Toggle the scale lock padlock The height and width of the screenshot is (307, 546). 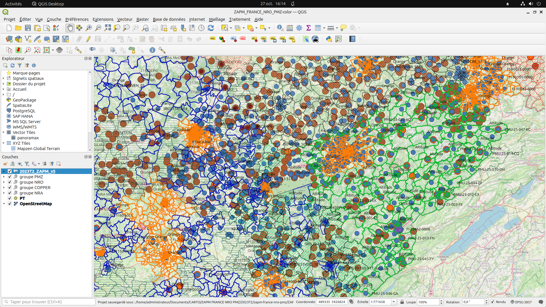[x=402, y=302]
